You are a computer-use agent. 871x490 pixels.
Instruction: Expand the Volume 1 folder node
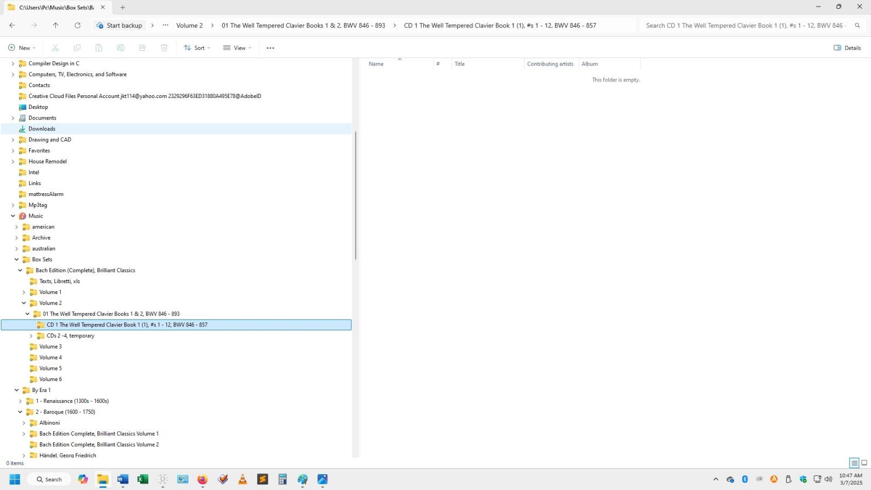coord(24,292)
